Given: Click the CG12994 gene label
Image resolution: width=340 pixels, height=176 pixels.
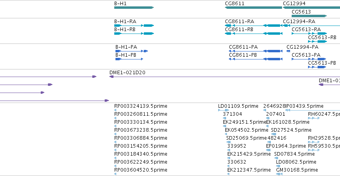Looking at the screenshot, I should click(294, 3).
